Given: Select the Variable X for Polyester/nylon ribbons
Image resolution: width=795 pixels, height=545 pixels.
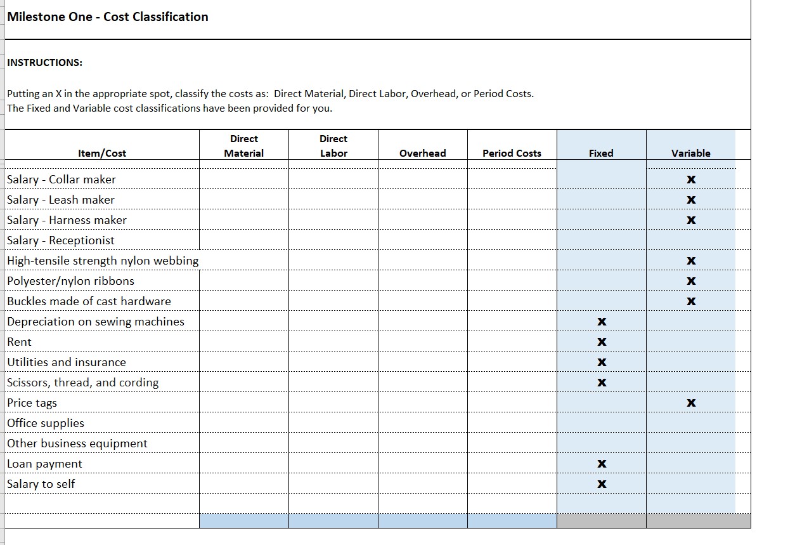Looking at the screenshot, I should pos(690,281).
